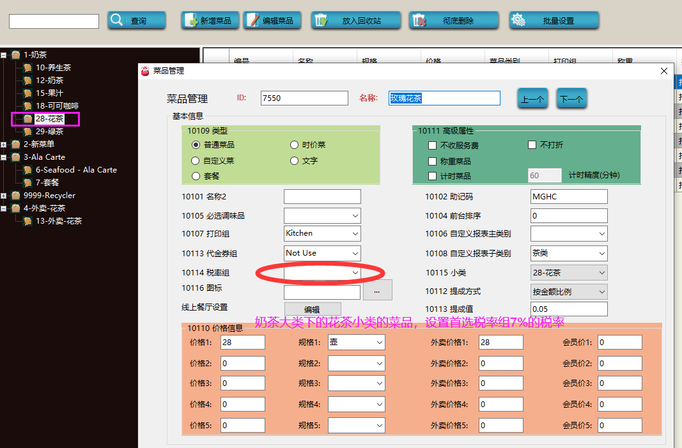682x448 pixels.
Task: Click the 外卖价格1 input field
Action: 501,343
